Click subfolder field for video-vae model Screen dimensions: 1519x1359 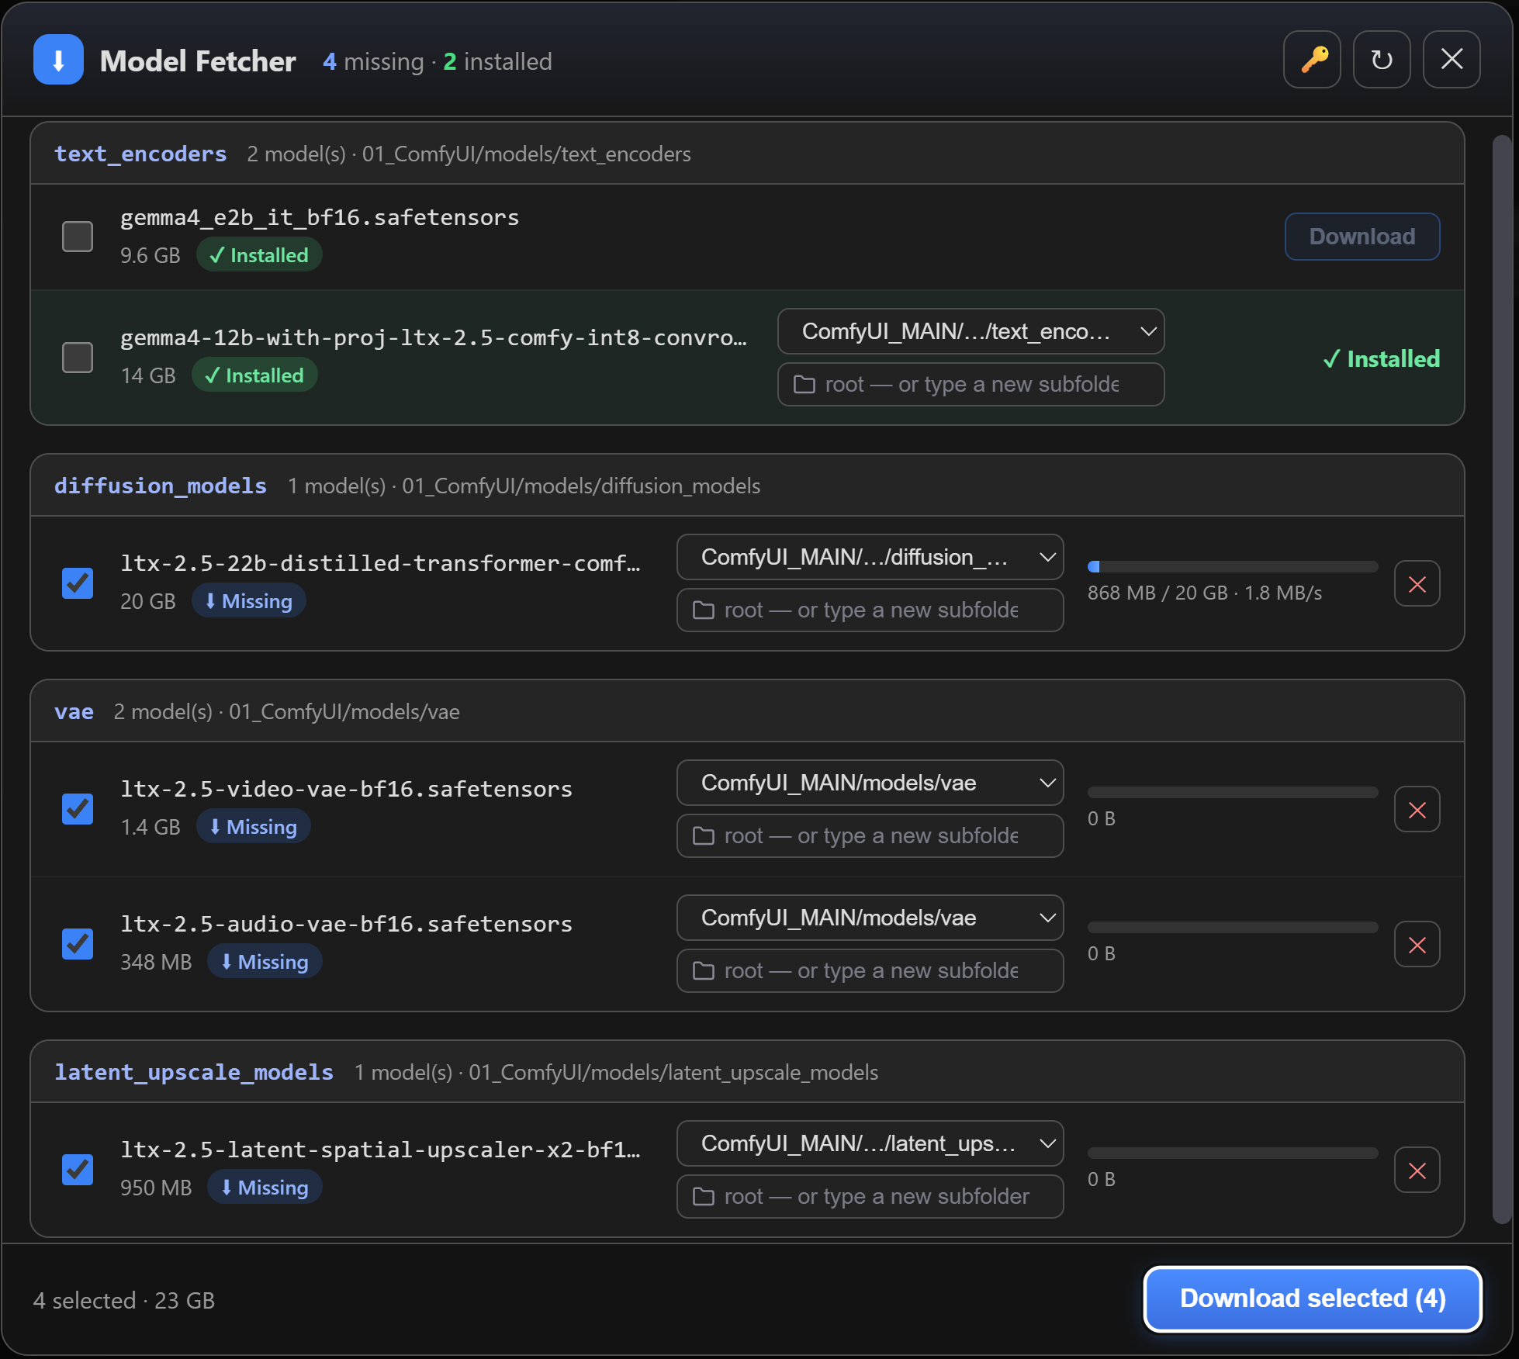(870, 835)
